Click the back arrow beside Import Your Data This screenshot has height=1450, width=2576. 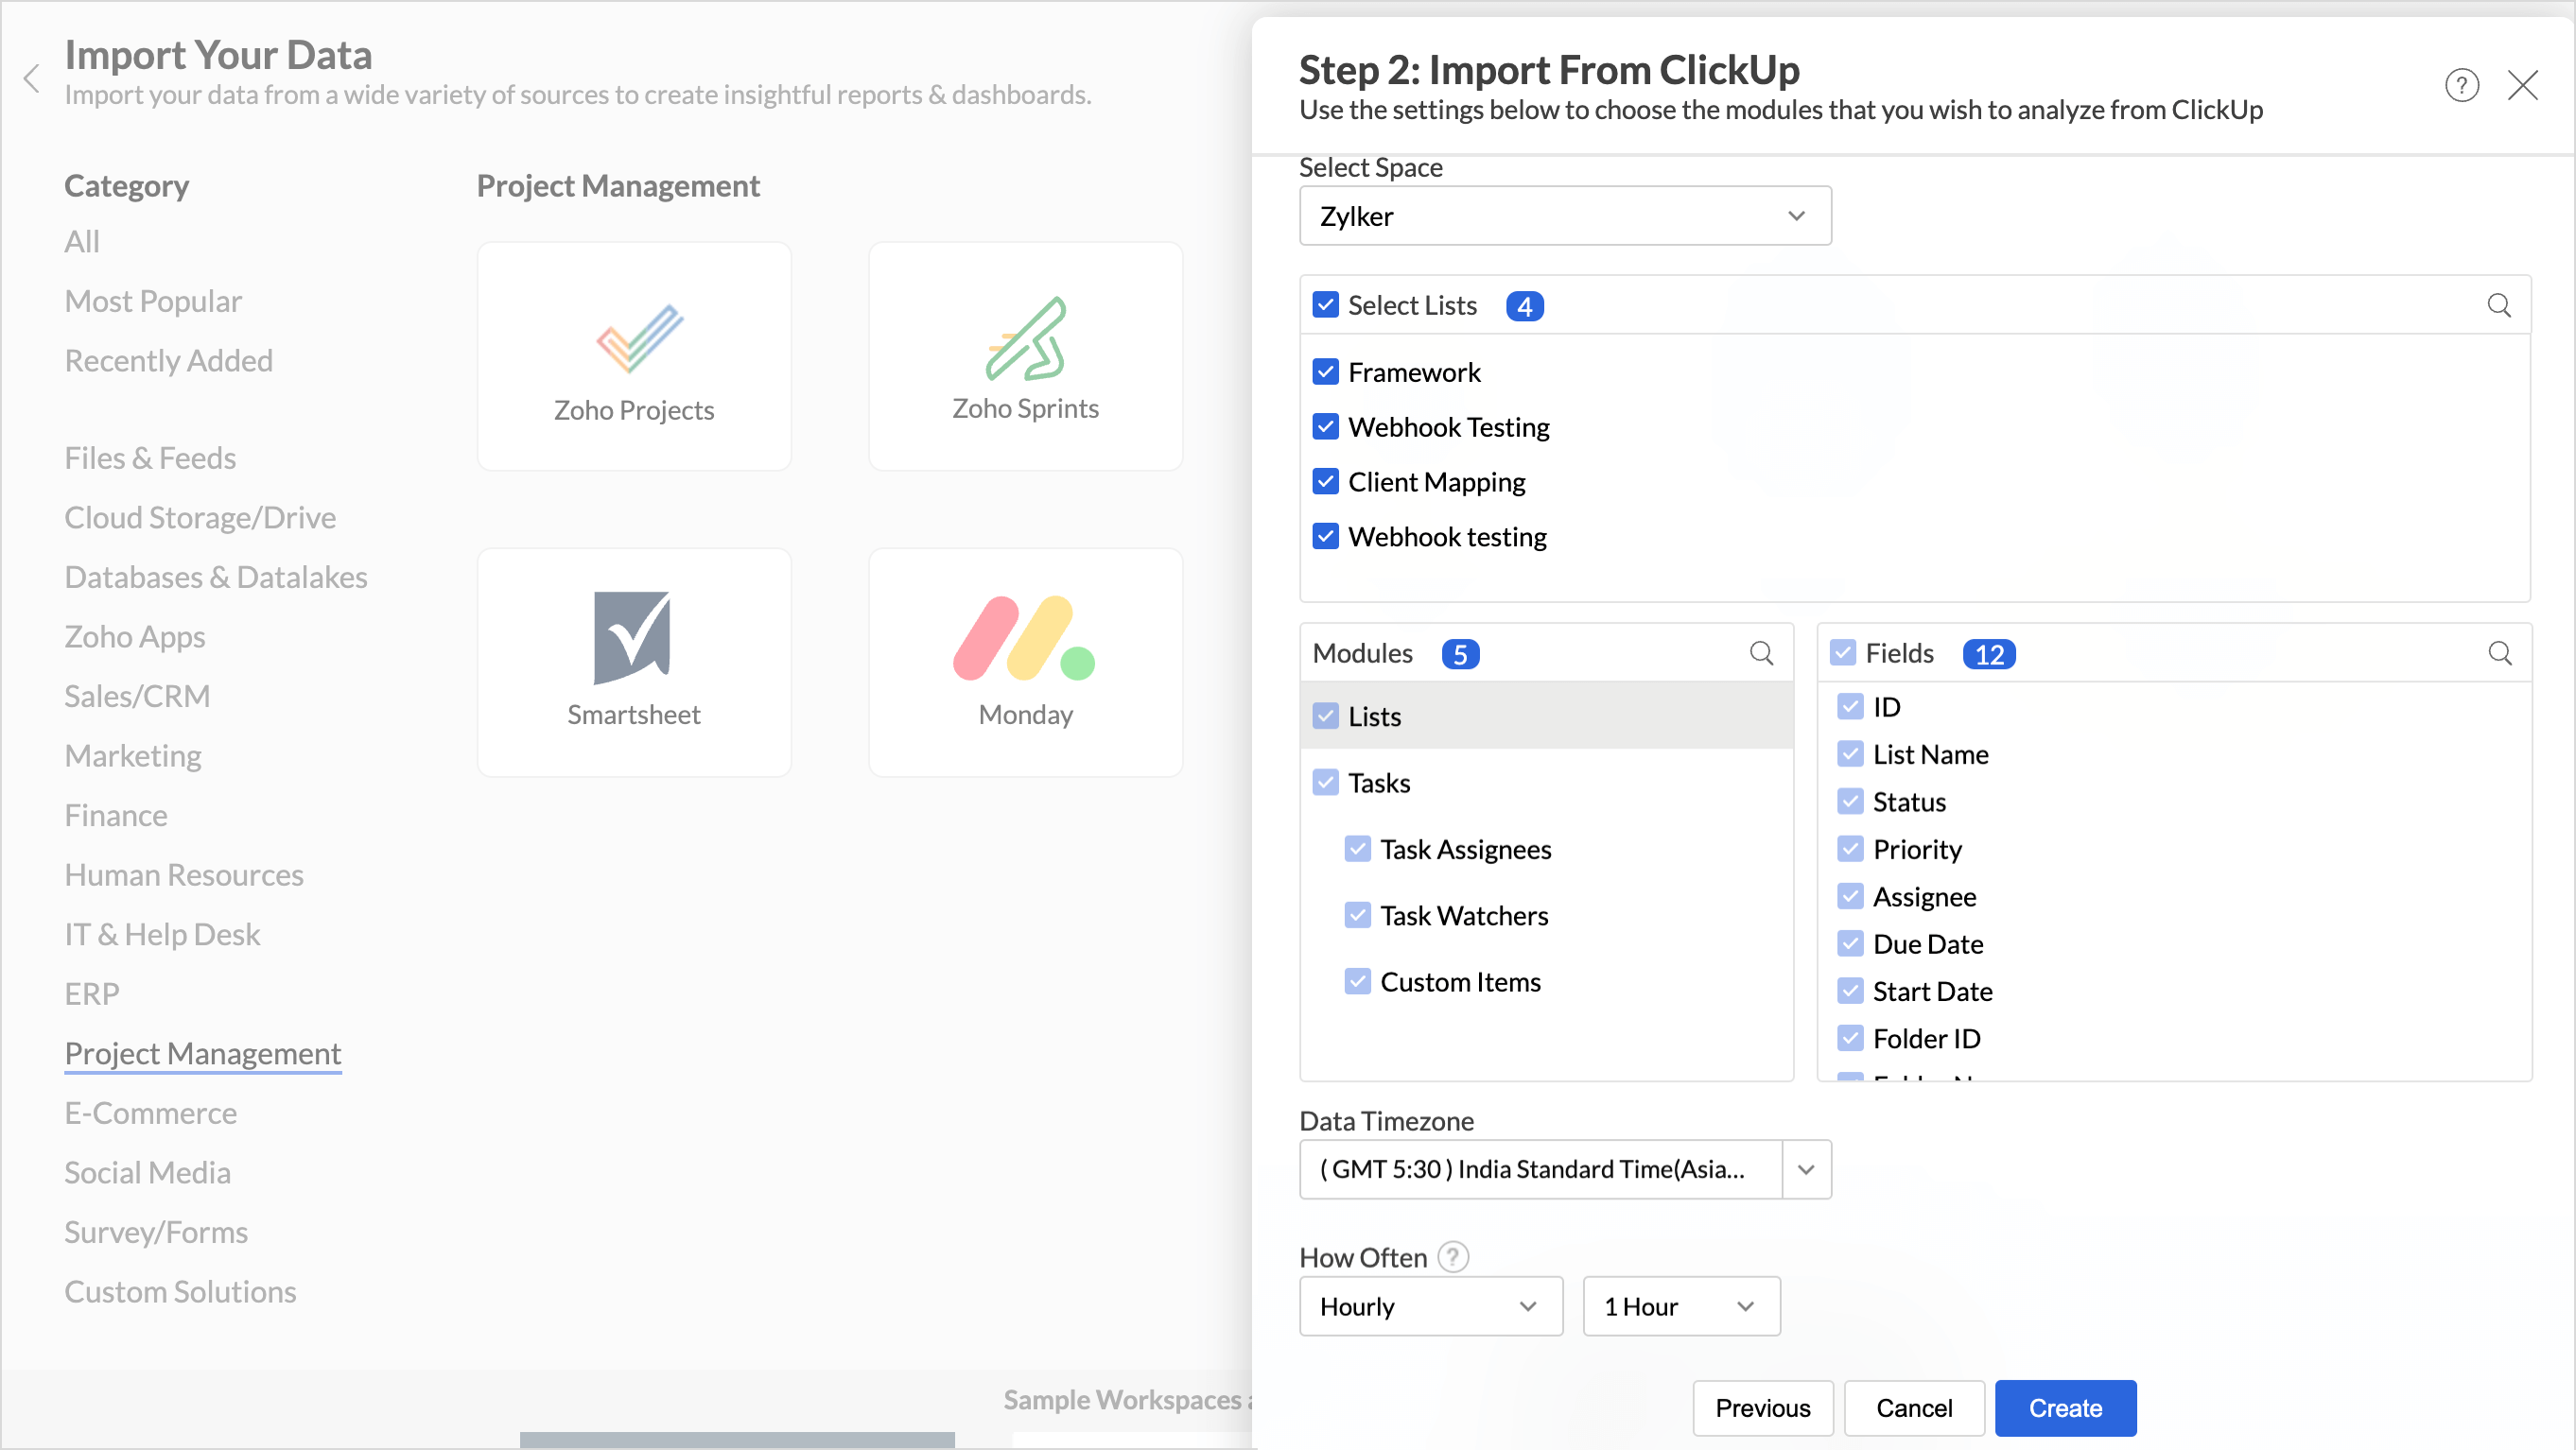tap(32, 78)
